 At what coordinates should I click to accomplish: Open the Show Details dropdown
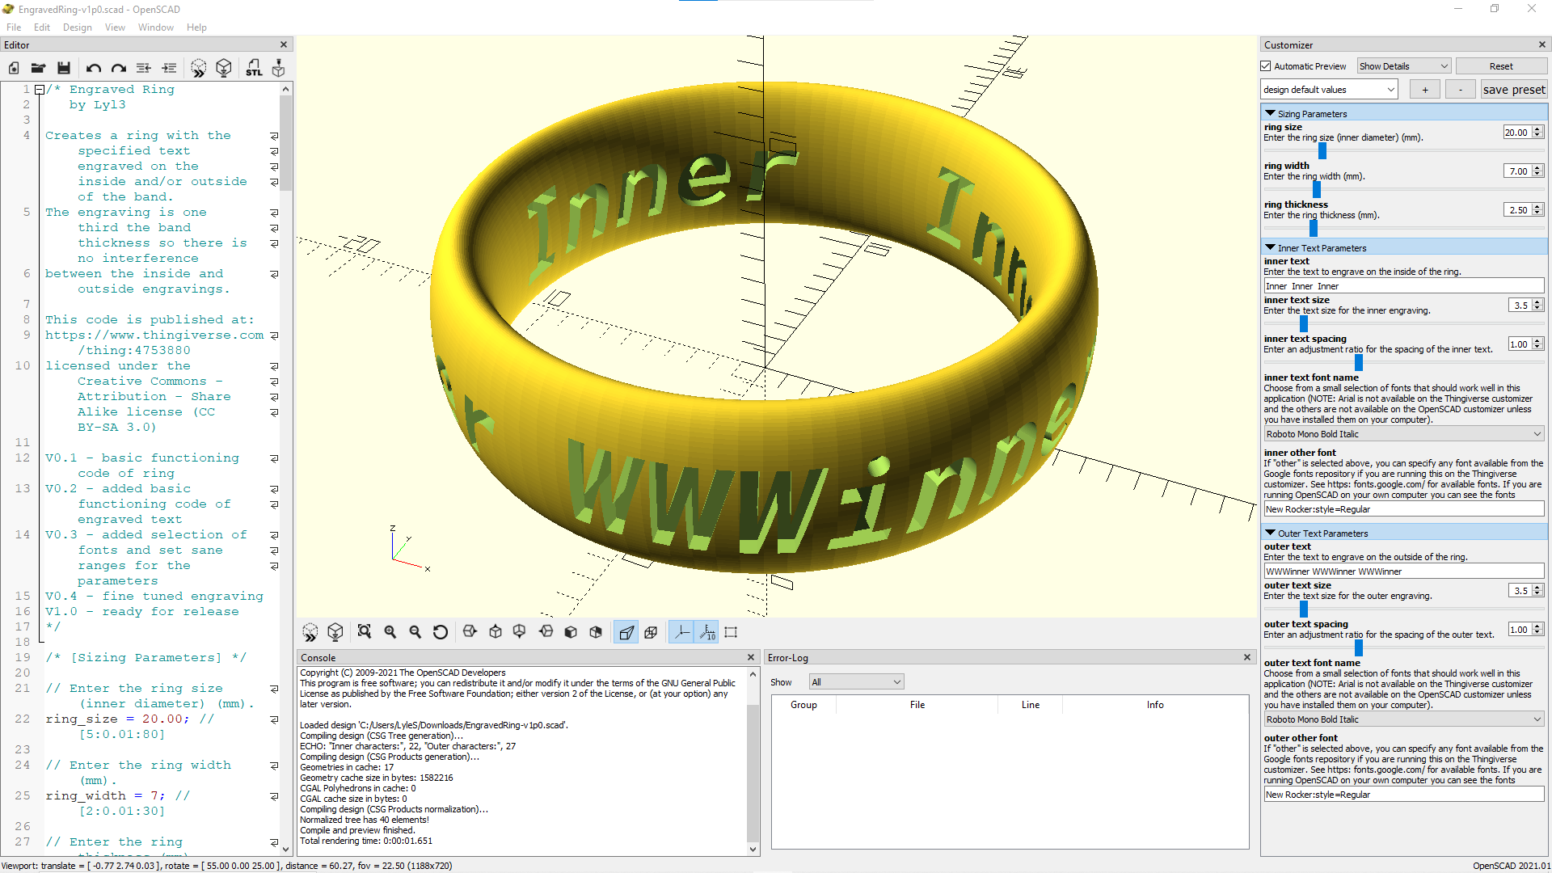tap(1402, 65)
